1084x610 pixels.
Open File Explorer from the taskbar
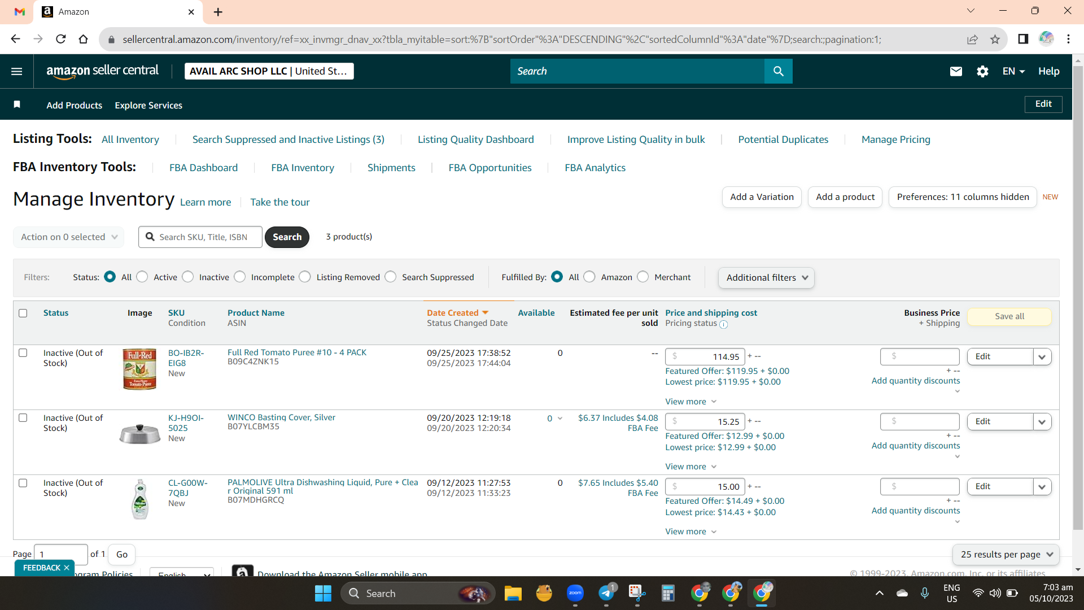pyautogui.click(x=513, y=593)
